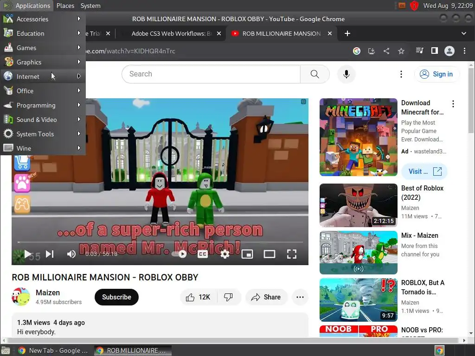Open the clock showing Wed Aug 9
This screenshot has height=356, width=475.
pyautogui.click(x=448, y=6)
